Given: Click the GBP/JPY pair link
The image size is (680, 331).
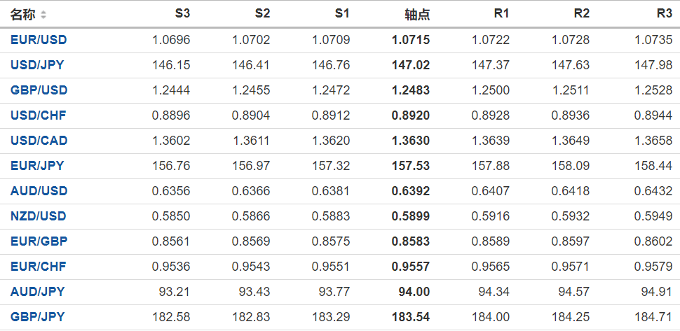Looking at the screenshot, I should 37,317.
